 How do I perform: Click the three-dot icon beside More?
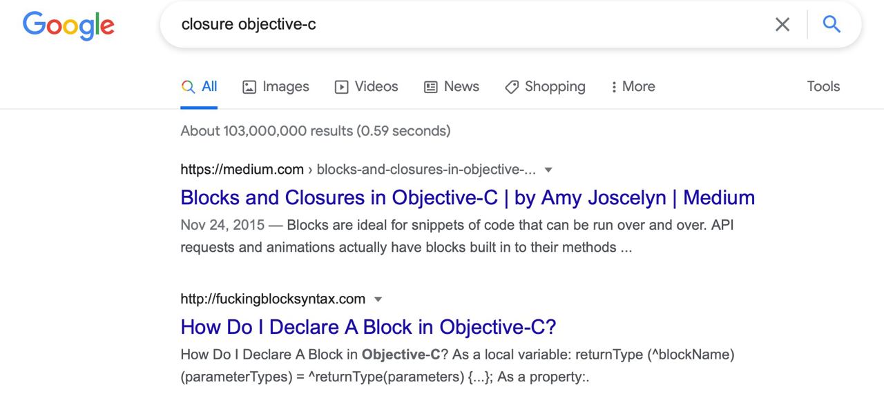[614, 87]
